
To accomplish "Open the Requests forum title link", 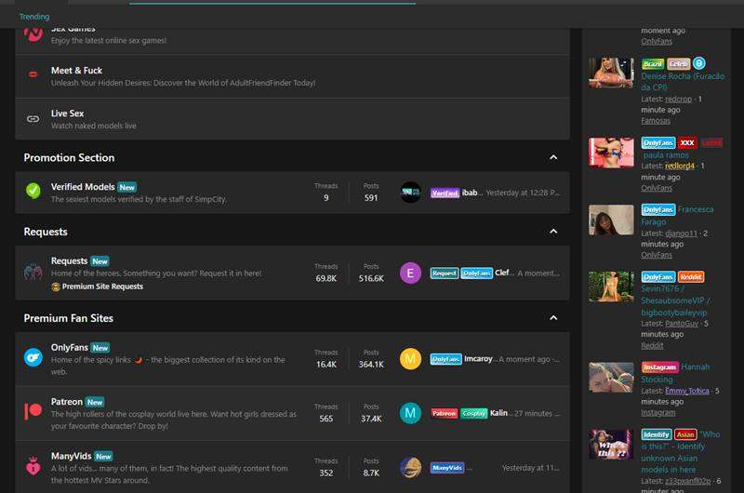I will click(69, 261).
